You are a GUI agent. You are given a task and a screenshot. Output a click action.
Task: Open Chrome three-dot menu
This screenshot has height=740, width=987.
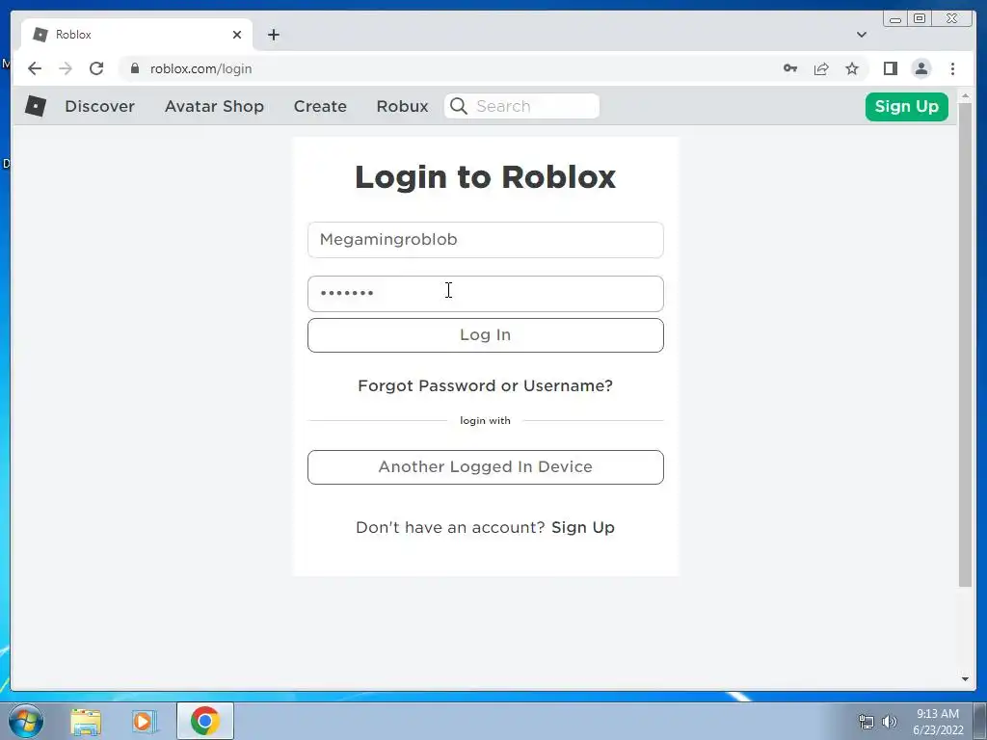(952, 68)
